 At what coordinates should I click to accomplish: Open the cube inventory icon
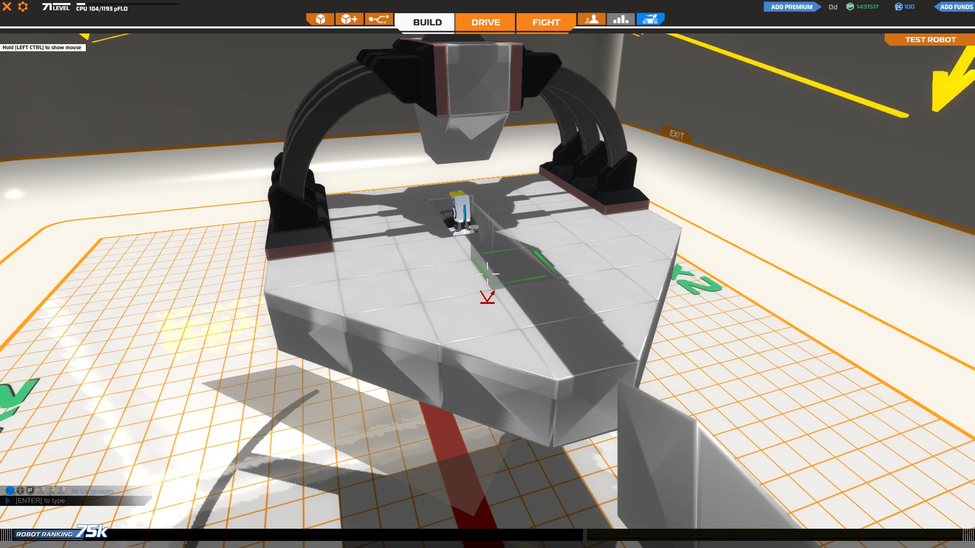point(320,19)
